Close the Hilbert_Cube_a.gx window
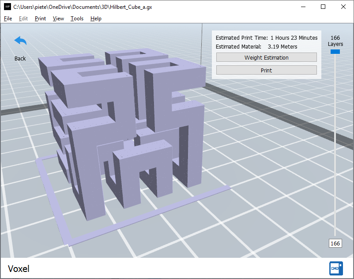The height and width of the screenshot is (279, 354). [x=343, y=7]
